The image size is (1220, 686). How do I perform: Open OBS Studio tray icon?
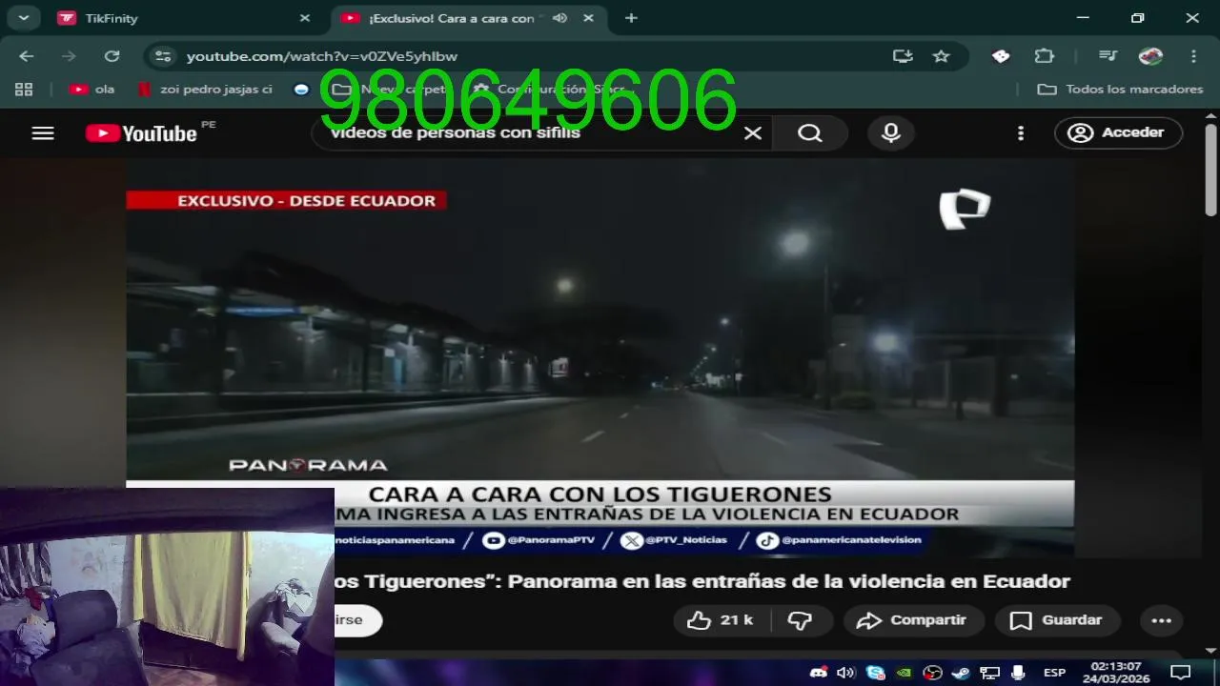coord(932,673)
